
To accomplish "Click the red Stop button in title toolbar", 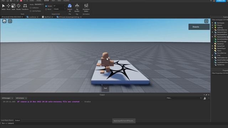I will coord(21,1).
